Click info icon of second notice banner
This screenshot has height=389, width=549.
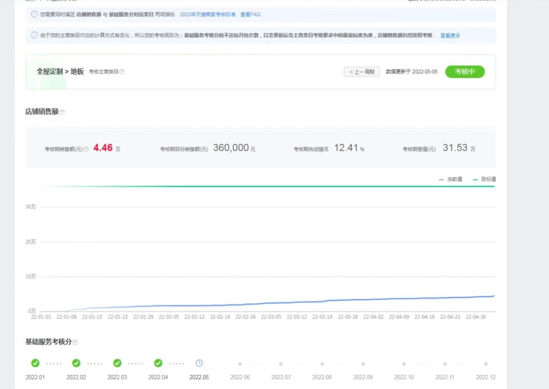34,35
